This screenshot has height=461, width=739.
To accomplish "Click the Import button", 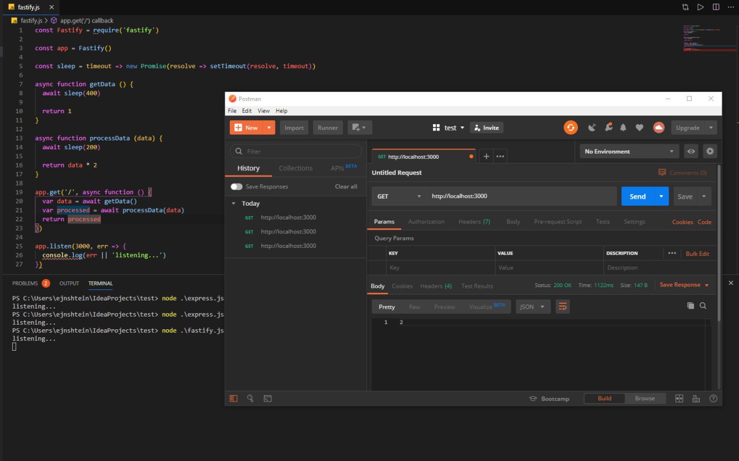I will coord(294,128).
